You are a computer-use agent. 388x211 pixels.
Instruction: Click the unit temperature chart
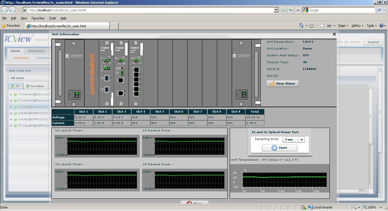pos(280,179)
